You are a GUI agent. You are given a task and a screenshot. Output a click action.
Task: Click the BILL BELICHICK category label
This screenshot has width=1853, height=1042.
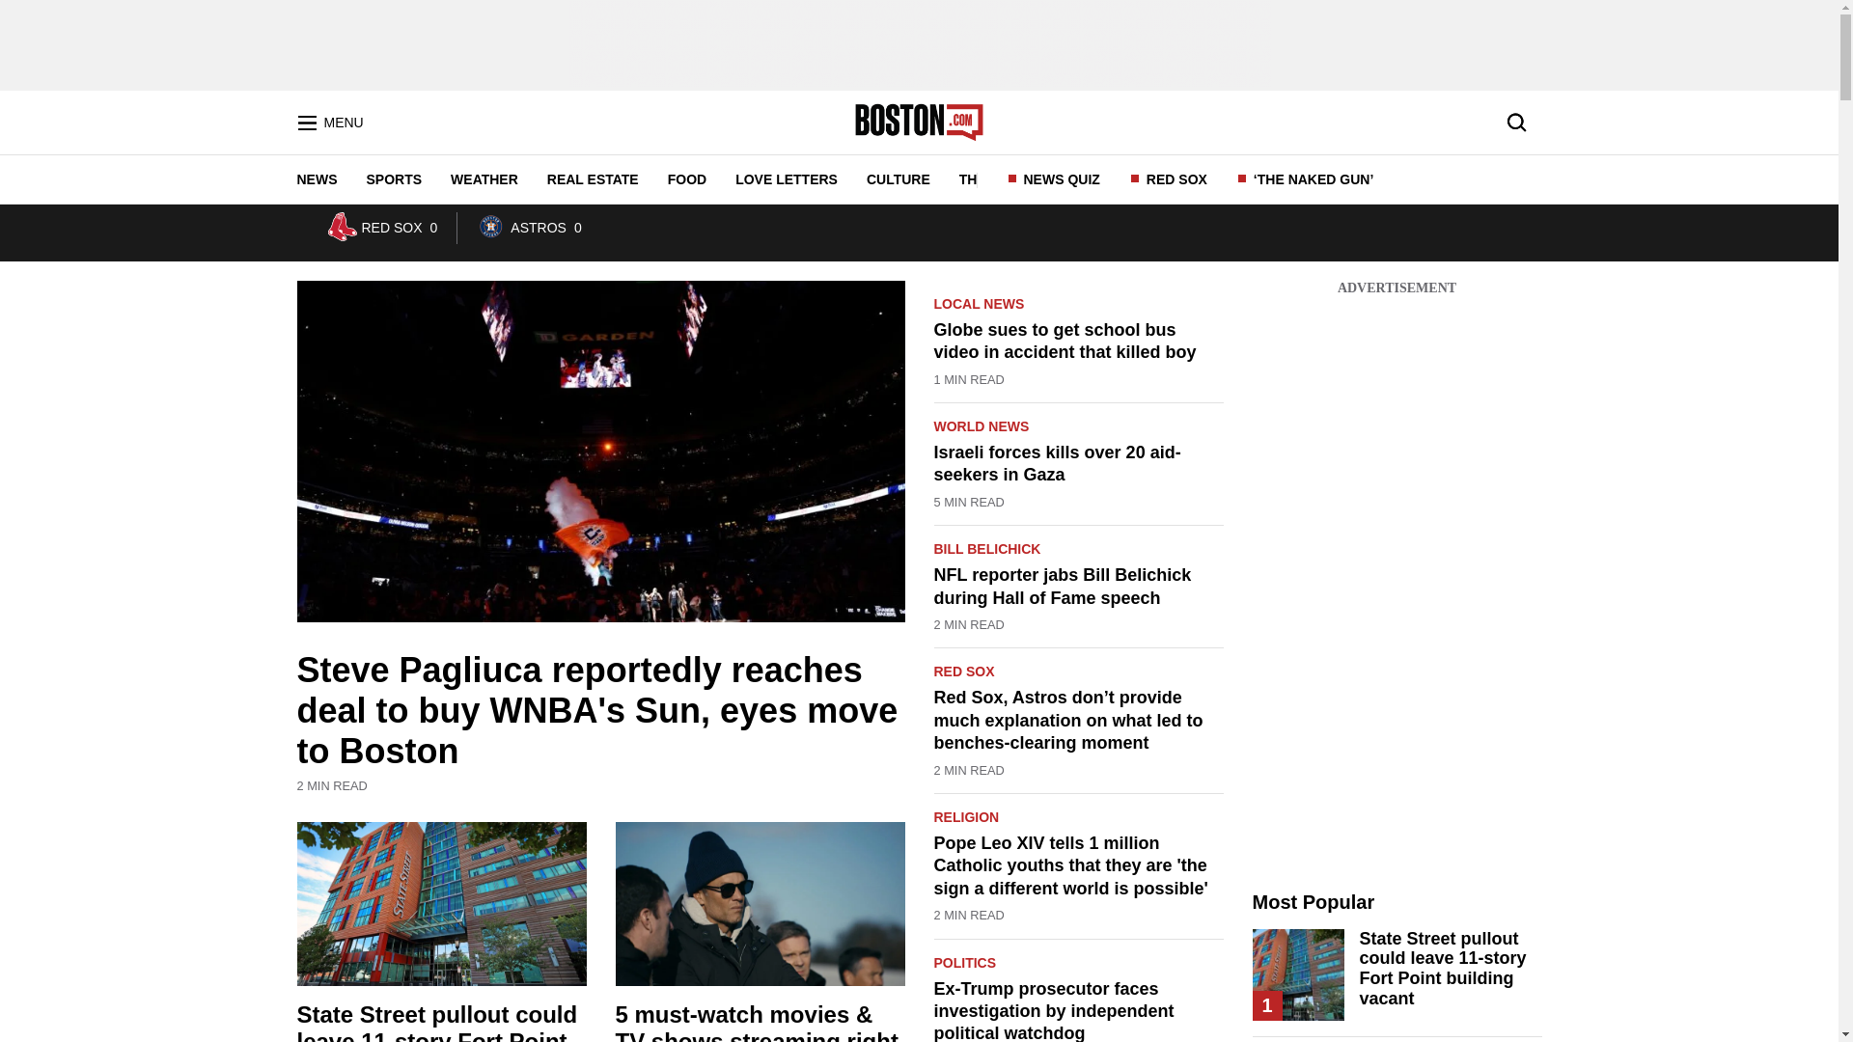pos(986,549)
